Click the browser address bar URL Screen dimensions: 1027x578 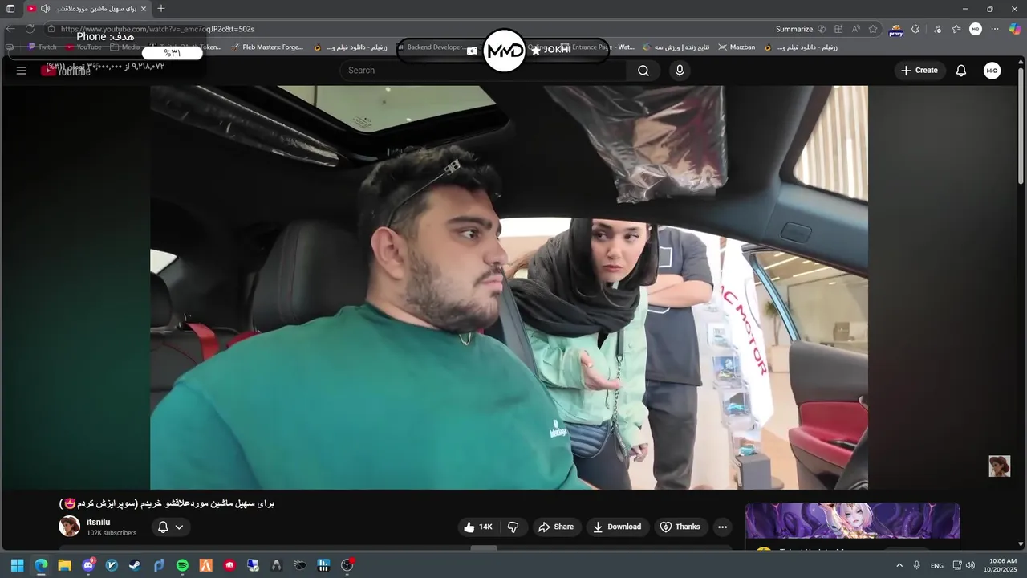(x=157, y=29)
